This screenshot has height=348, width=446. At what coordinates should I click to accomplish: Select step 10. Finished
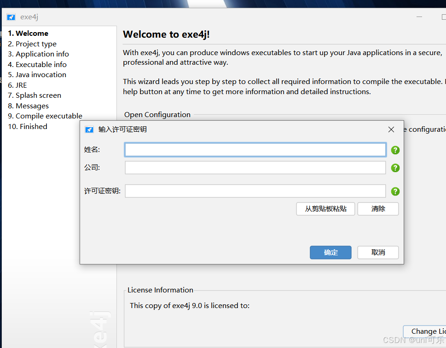click(x=28, y=127)
